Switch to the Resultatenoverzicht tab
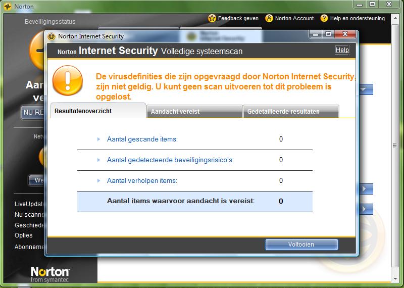This screenshot has width=404, height=288. pos(98,111)
